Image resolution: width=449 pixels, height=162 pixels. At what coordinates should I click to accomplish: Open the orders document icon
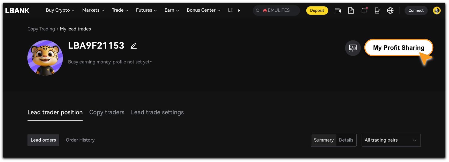click(x=351, y=10)
